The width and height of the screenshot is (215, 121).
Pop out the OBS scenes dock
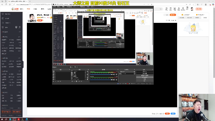pyautogui.click(x=69, y=70)
